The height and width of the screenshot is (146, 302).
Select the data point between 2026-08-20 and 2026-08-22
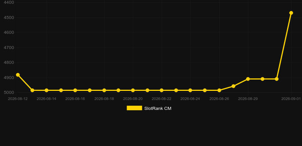pyautogui.click(x=147, y=90)
